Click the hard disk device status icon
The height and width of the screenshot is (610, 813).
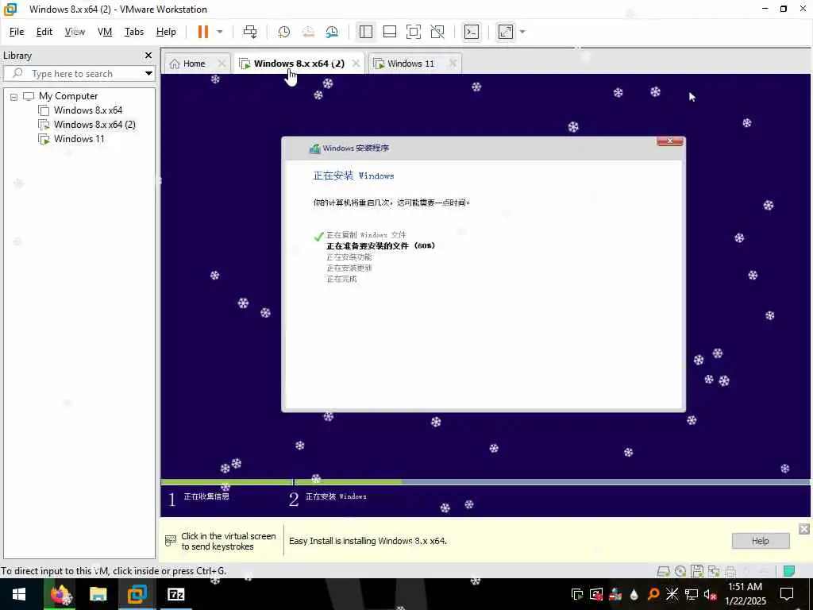tap(663, 572)
